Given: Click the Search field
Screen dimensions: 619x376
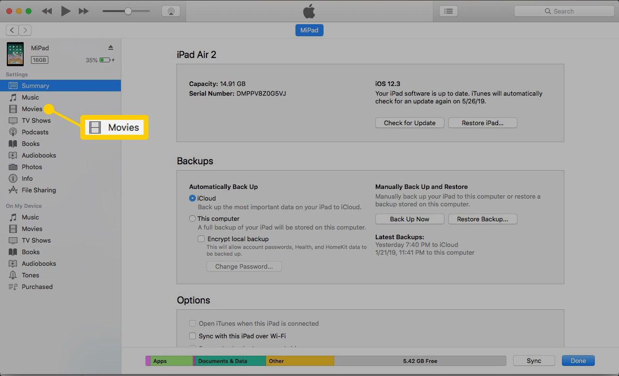Looking at the screenshot, I should (564, 11).
